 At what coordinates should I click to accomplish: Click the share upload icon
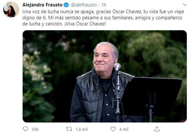(157, 129)
